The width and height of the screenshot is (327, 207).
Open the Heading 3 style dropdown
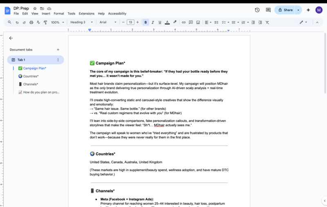81,22
